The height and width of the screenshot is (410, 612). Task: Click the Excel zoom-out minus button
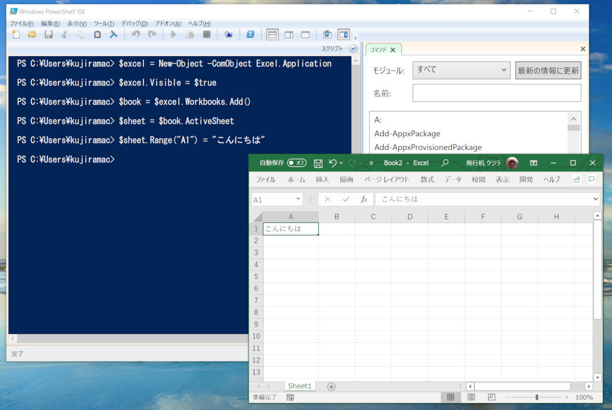click(x=507, y=397)
